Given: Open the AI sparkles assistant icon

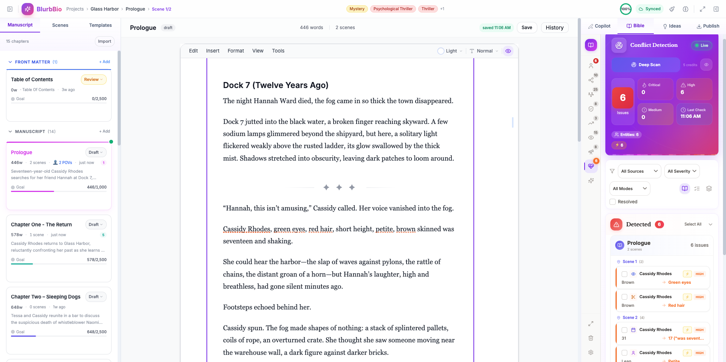Looking at the screenshot, I should pos(591,181).
